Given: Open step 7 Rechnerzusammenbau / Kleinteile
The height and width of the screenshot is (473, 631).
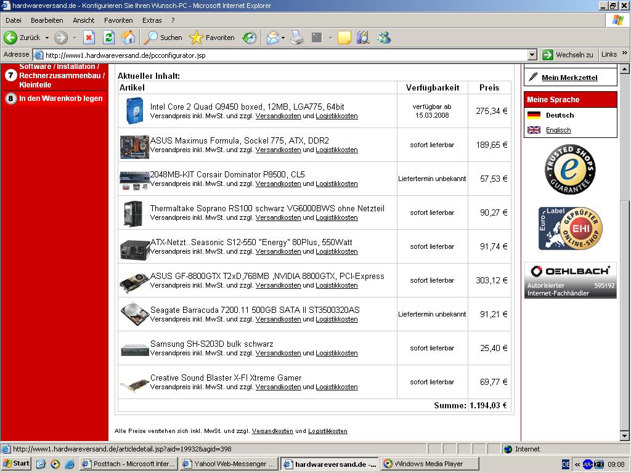Looking at the screenshot, I should tap(62, 76).
